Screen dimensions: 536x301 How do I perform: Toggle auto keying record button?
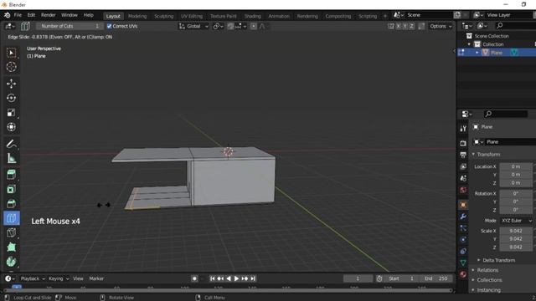coord(194,278)
